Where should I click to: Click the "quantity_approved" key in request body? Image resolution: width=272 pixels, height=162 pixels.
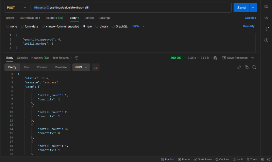click(x=38, y=39)
